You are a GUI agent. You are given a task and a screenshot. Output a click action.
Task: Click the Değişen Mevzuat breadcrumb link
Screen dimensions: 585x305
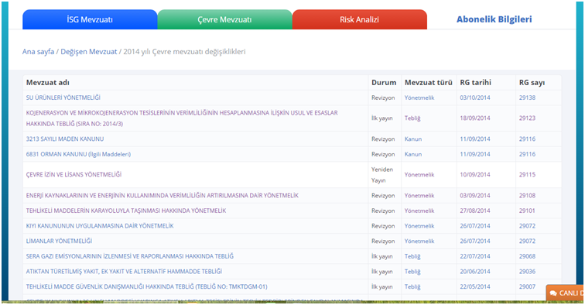[x=89, y=52]
